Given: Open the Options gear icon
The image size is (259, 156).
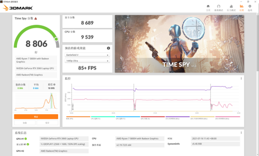Looking at the screenshot, I should point(250,6).
